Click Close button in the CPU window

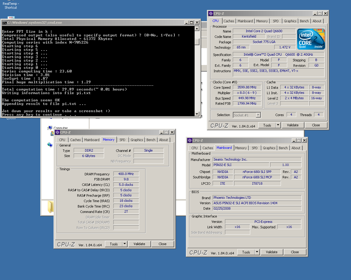coord(316,125)
